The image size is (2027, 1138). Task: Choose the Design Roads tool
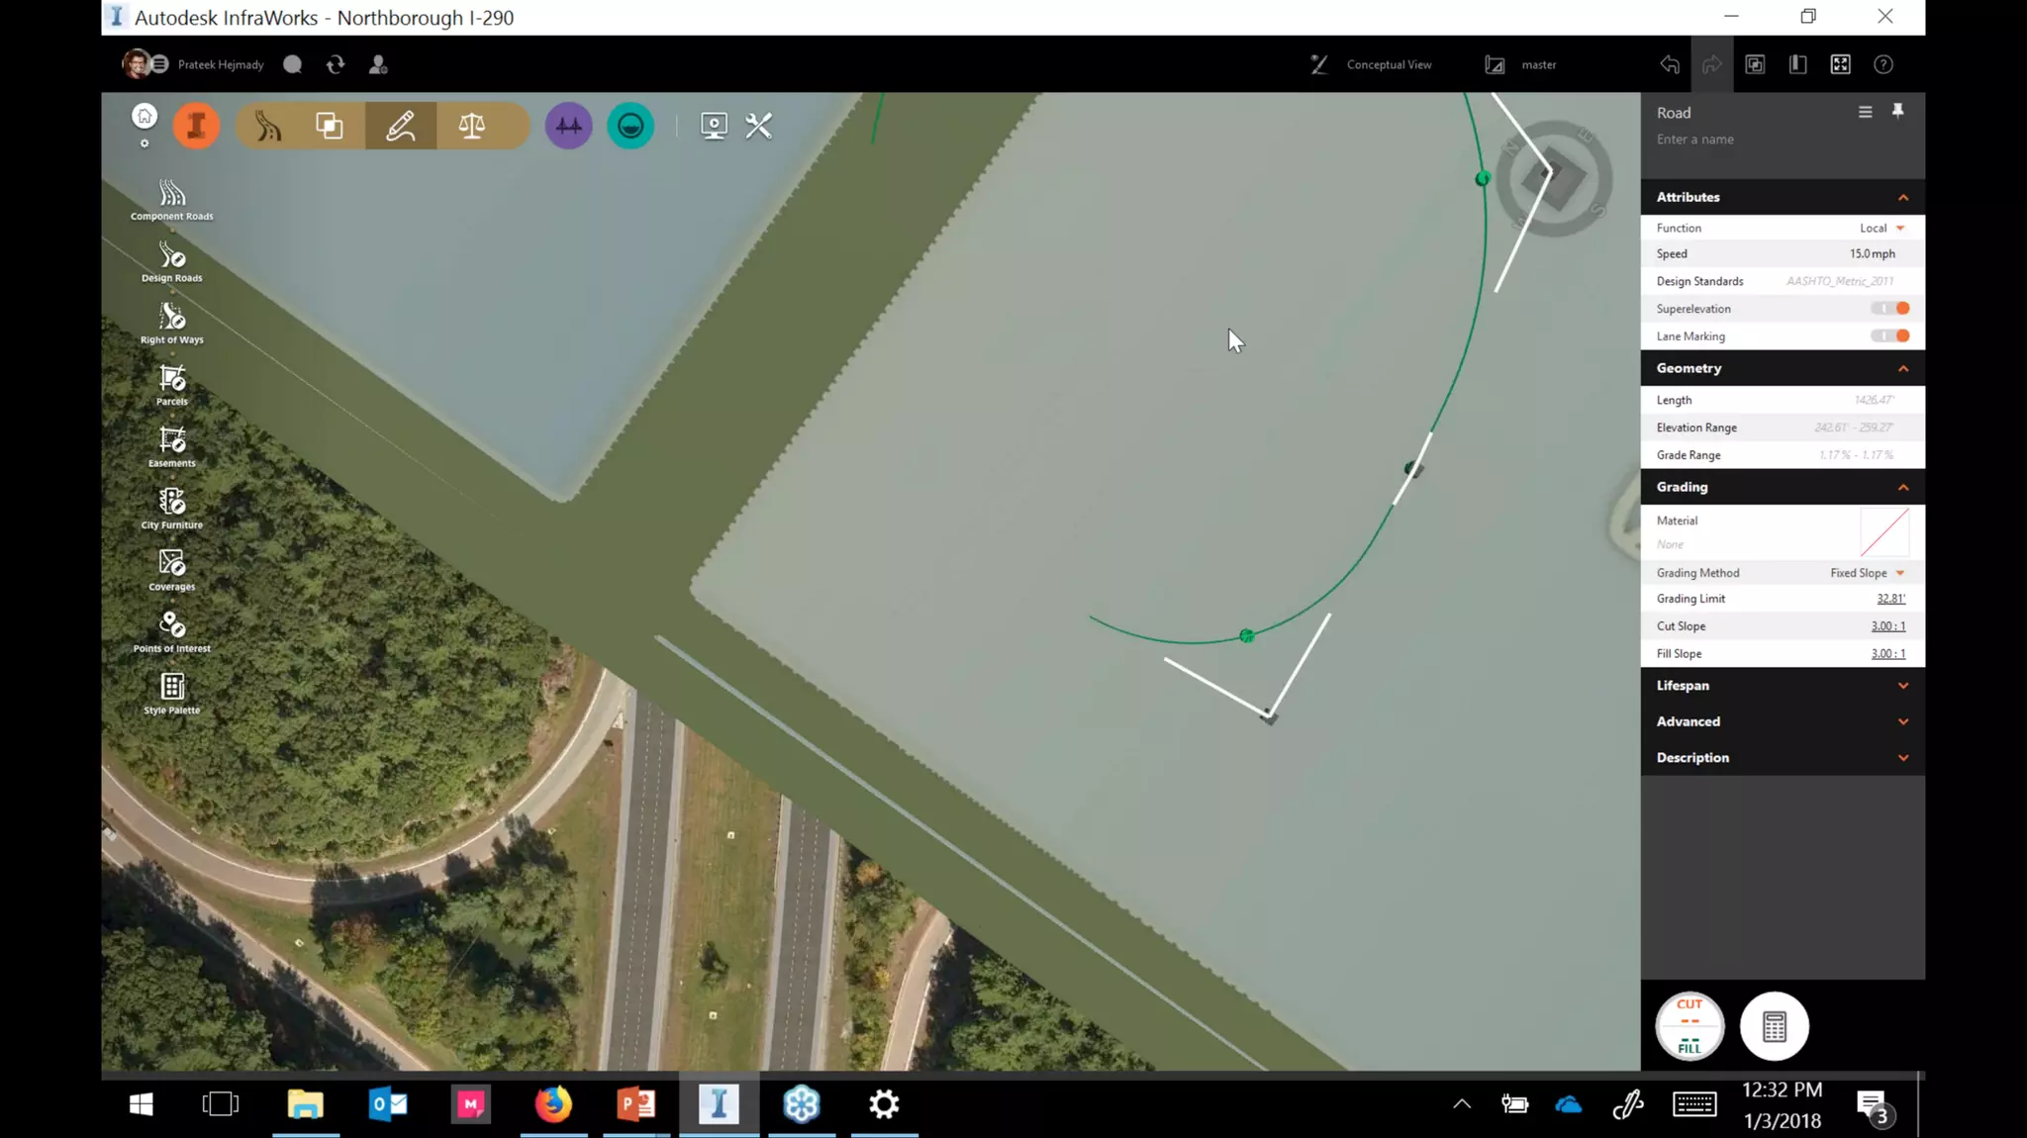pos(172,262)
